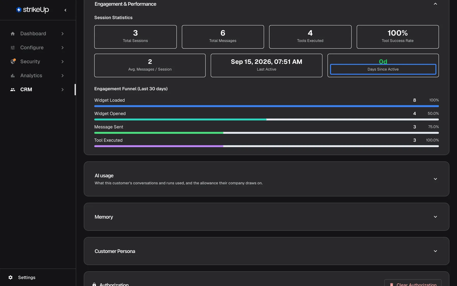Select the Total Sessions stat card

(x=135, y=37)
